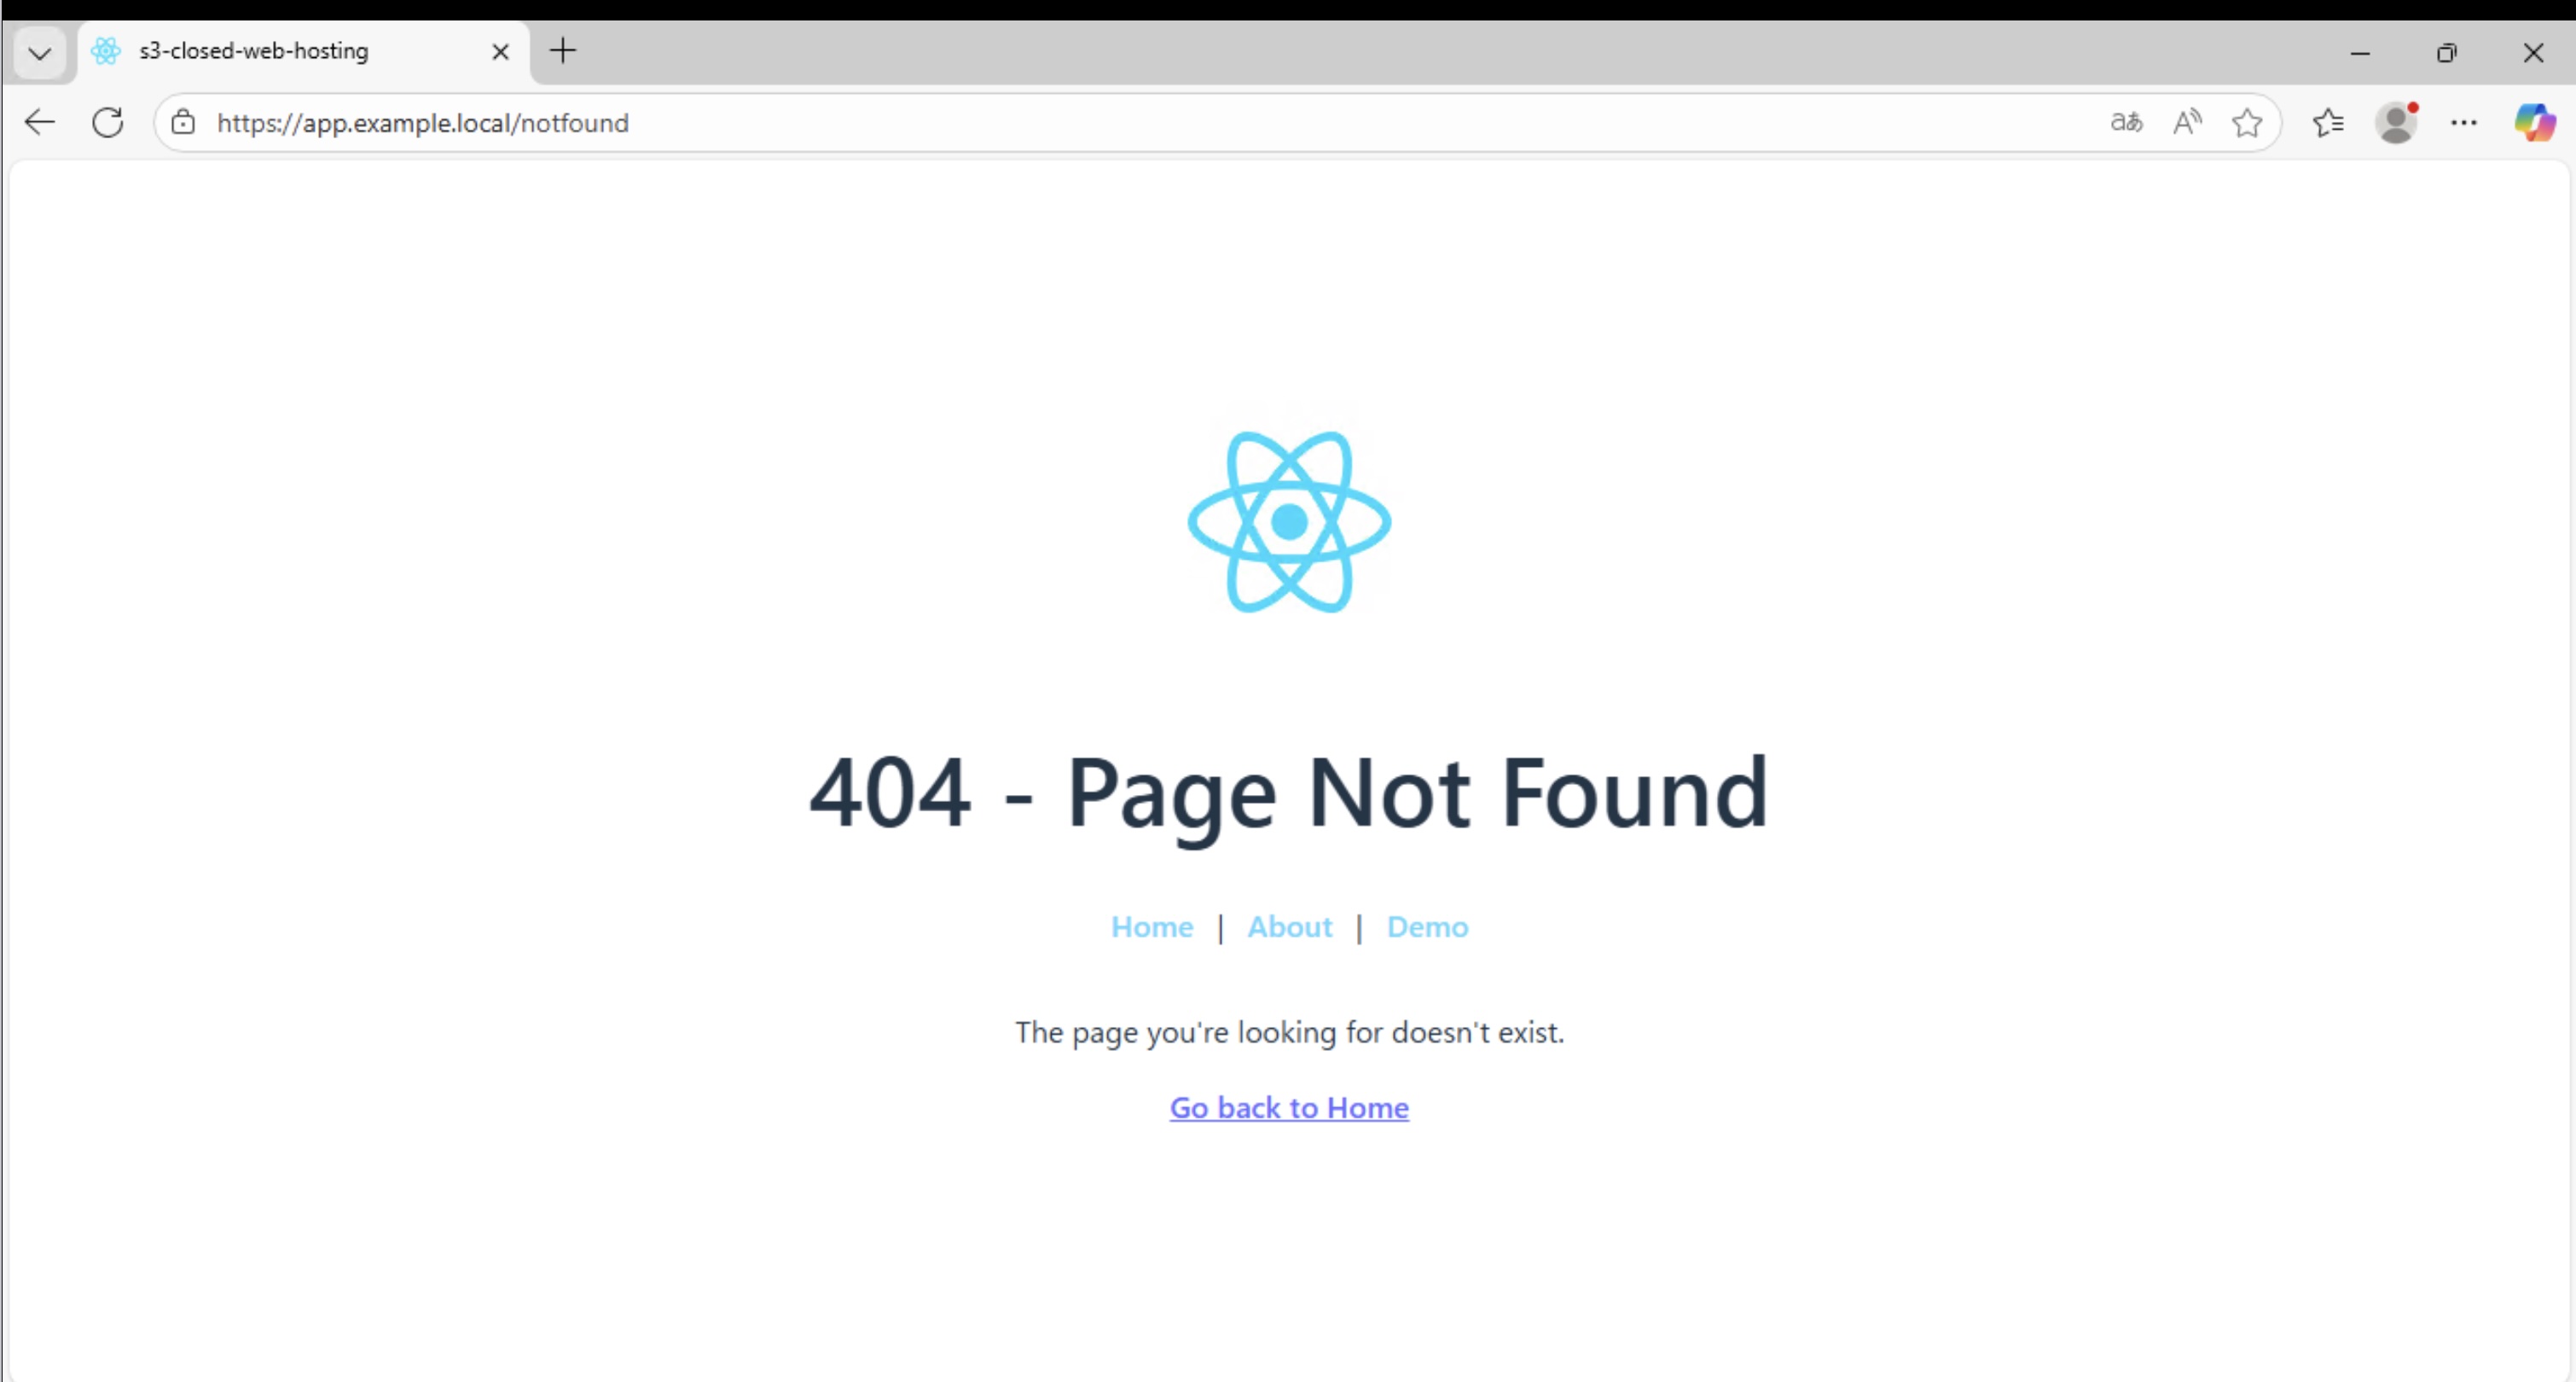Add this page to favorites star
2576x1382 pixels.
[x=2247, y=122]
